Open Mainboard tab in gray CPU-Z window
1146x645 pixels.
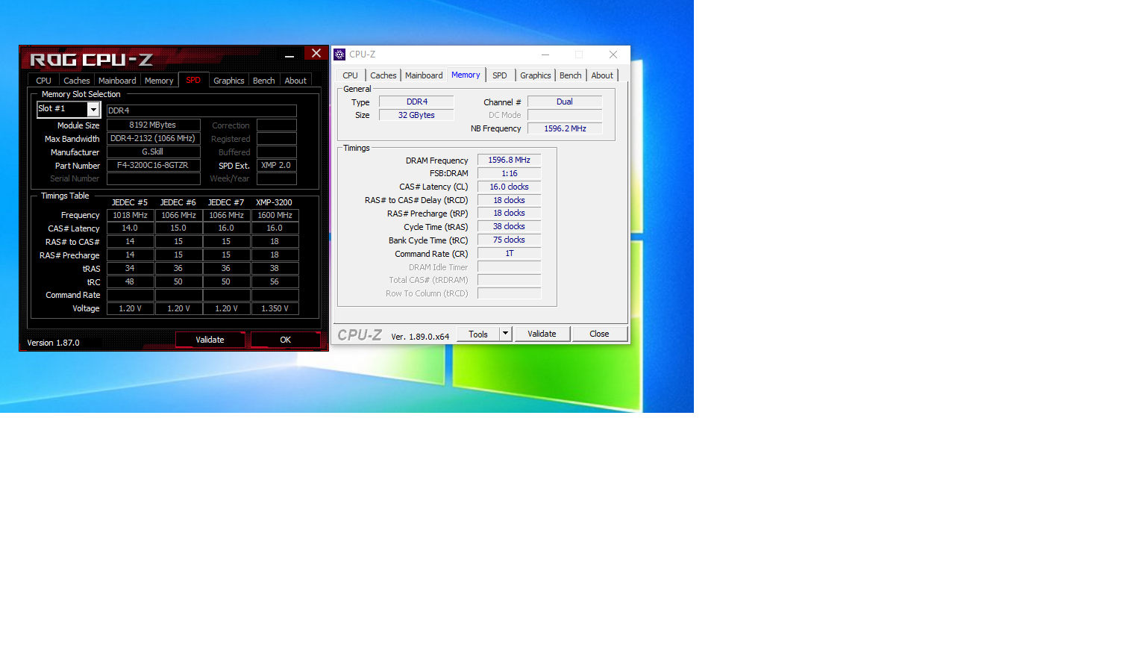(424, 75)
